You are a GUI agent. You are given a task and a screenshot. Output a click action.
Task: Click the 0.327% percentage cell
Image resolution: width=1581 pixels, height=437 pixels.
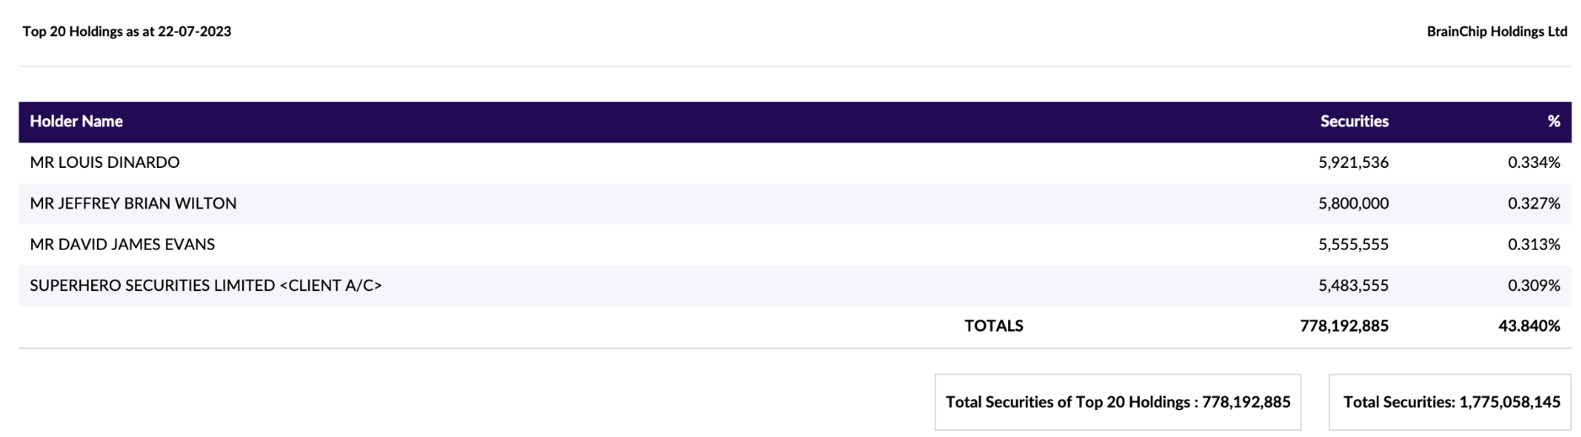tap(1534, 203)
